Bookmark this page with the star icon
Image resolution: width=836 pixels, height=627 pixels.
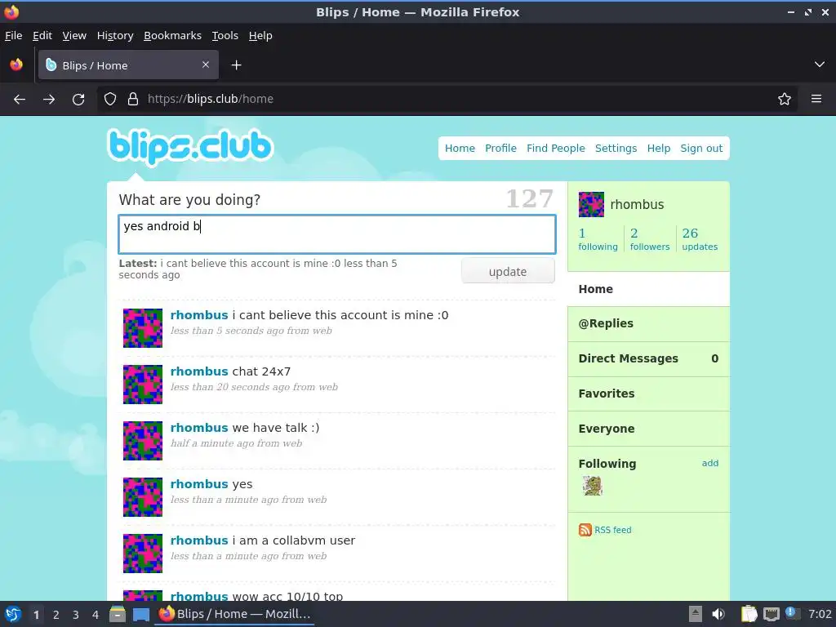pos(785,99)
